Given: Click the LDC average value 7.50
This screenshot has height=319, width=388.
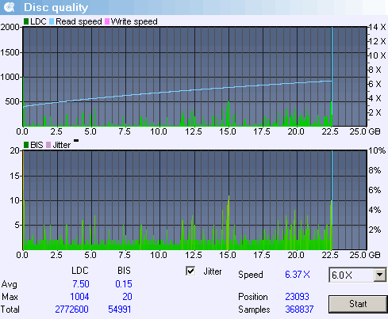Looking at the screenshot, I should (81, 284).
